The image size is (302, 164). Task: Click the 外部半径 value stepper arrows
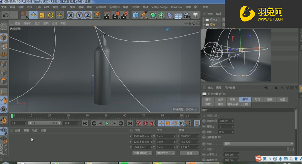[x=233, y=121]
